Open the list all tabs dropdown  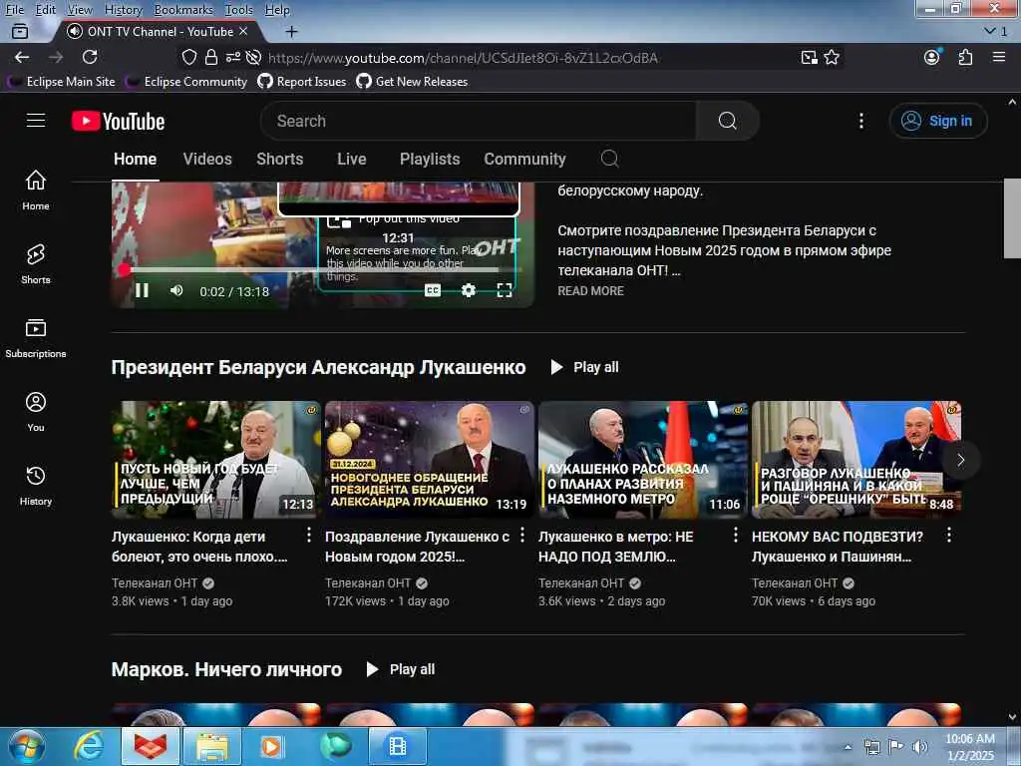(996, 31)
